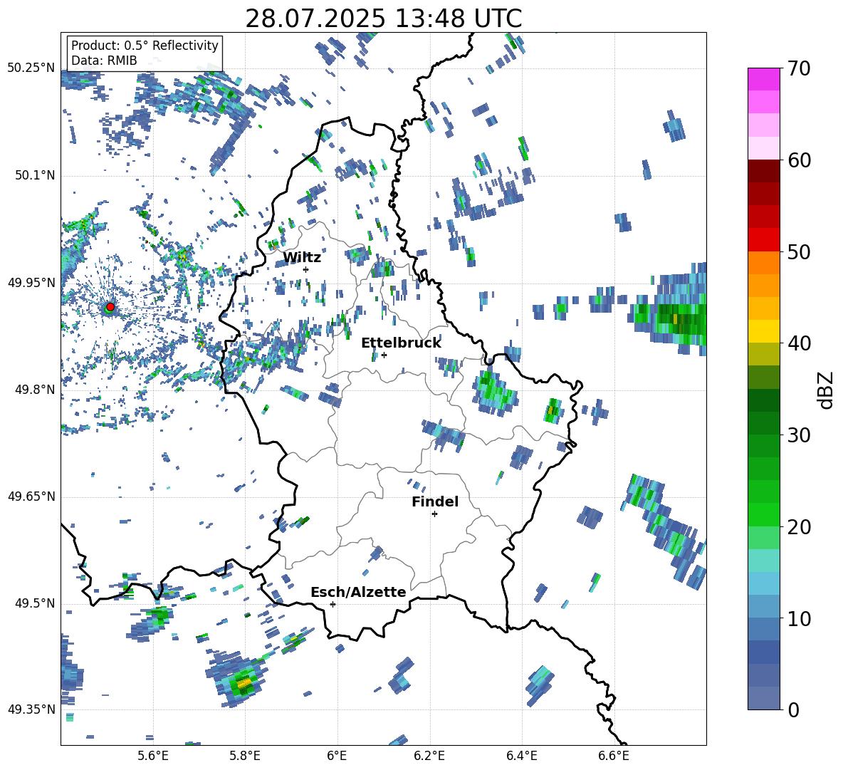Viewport: 843px width, 770px height.
Task: Click the 49.35°N latitude label
Action: (x=31, y=709)
